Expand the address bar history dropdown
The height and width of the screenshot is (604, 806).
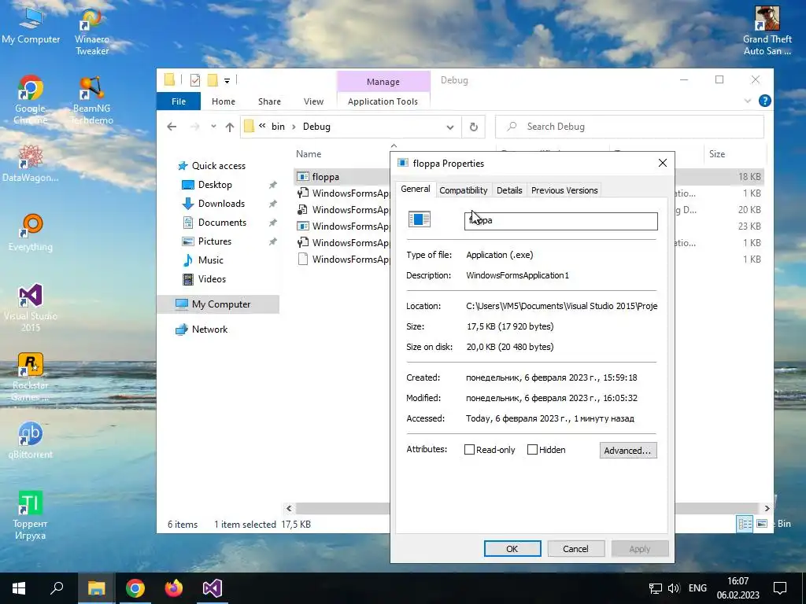pyautogui.click(x=450, y=127)
